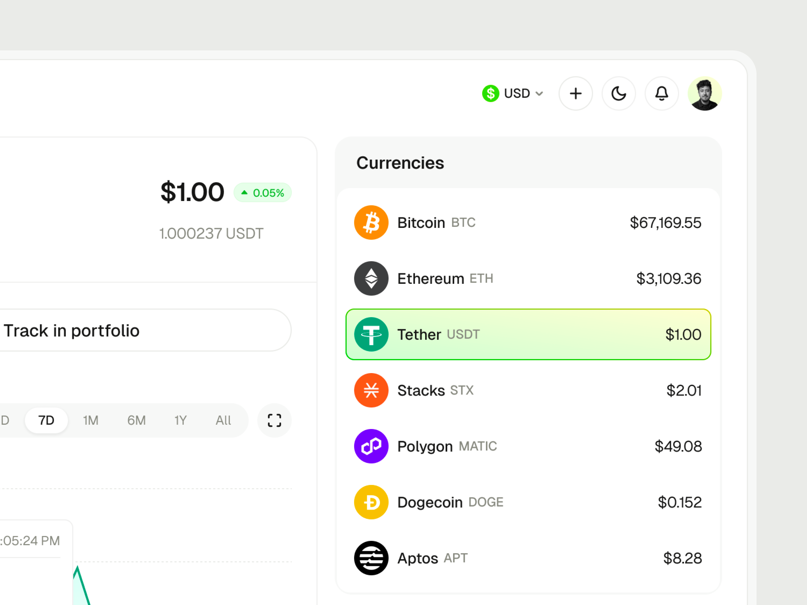Switch to the 6M timeframe
This screenshot has height=605, width=807.
(x=136, y=420)
